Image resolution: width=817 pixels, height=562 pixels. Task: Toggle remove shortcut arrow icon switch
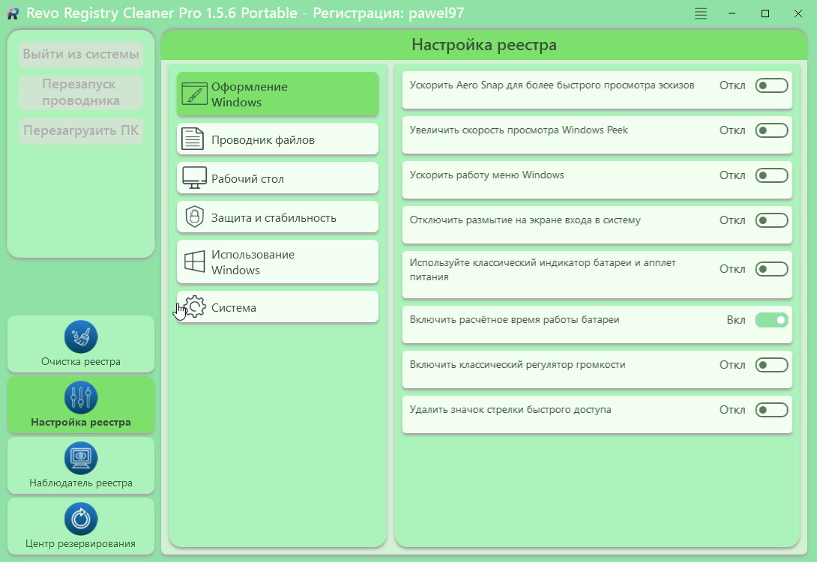[772, 410]
